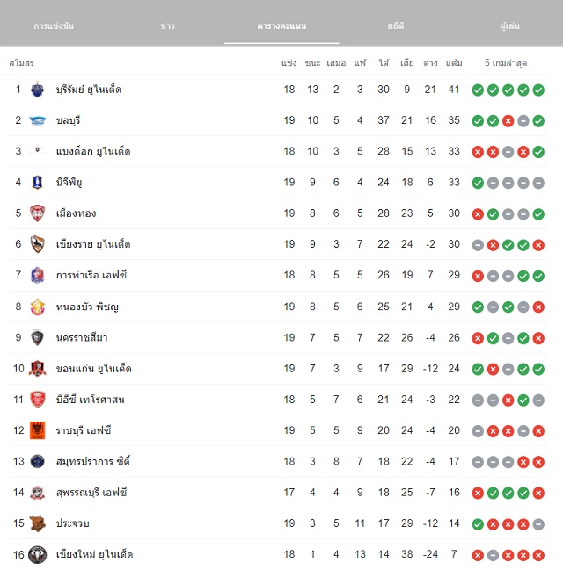563x577 pixels.
Task: Click the BG Pathum crest in fourth row
Action: pos(37,182)
